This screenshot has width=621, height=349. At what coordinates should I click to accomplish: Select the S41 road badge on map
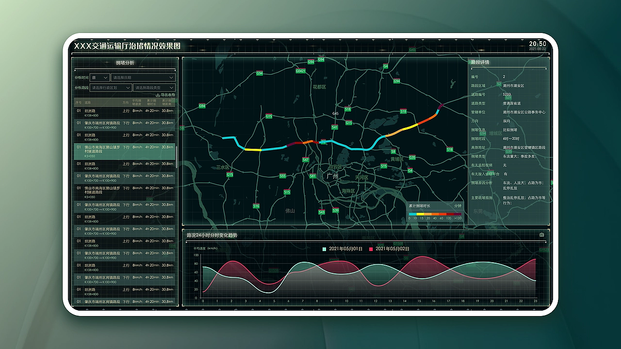click(x=335, y=127)
